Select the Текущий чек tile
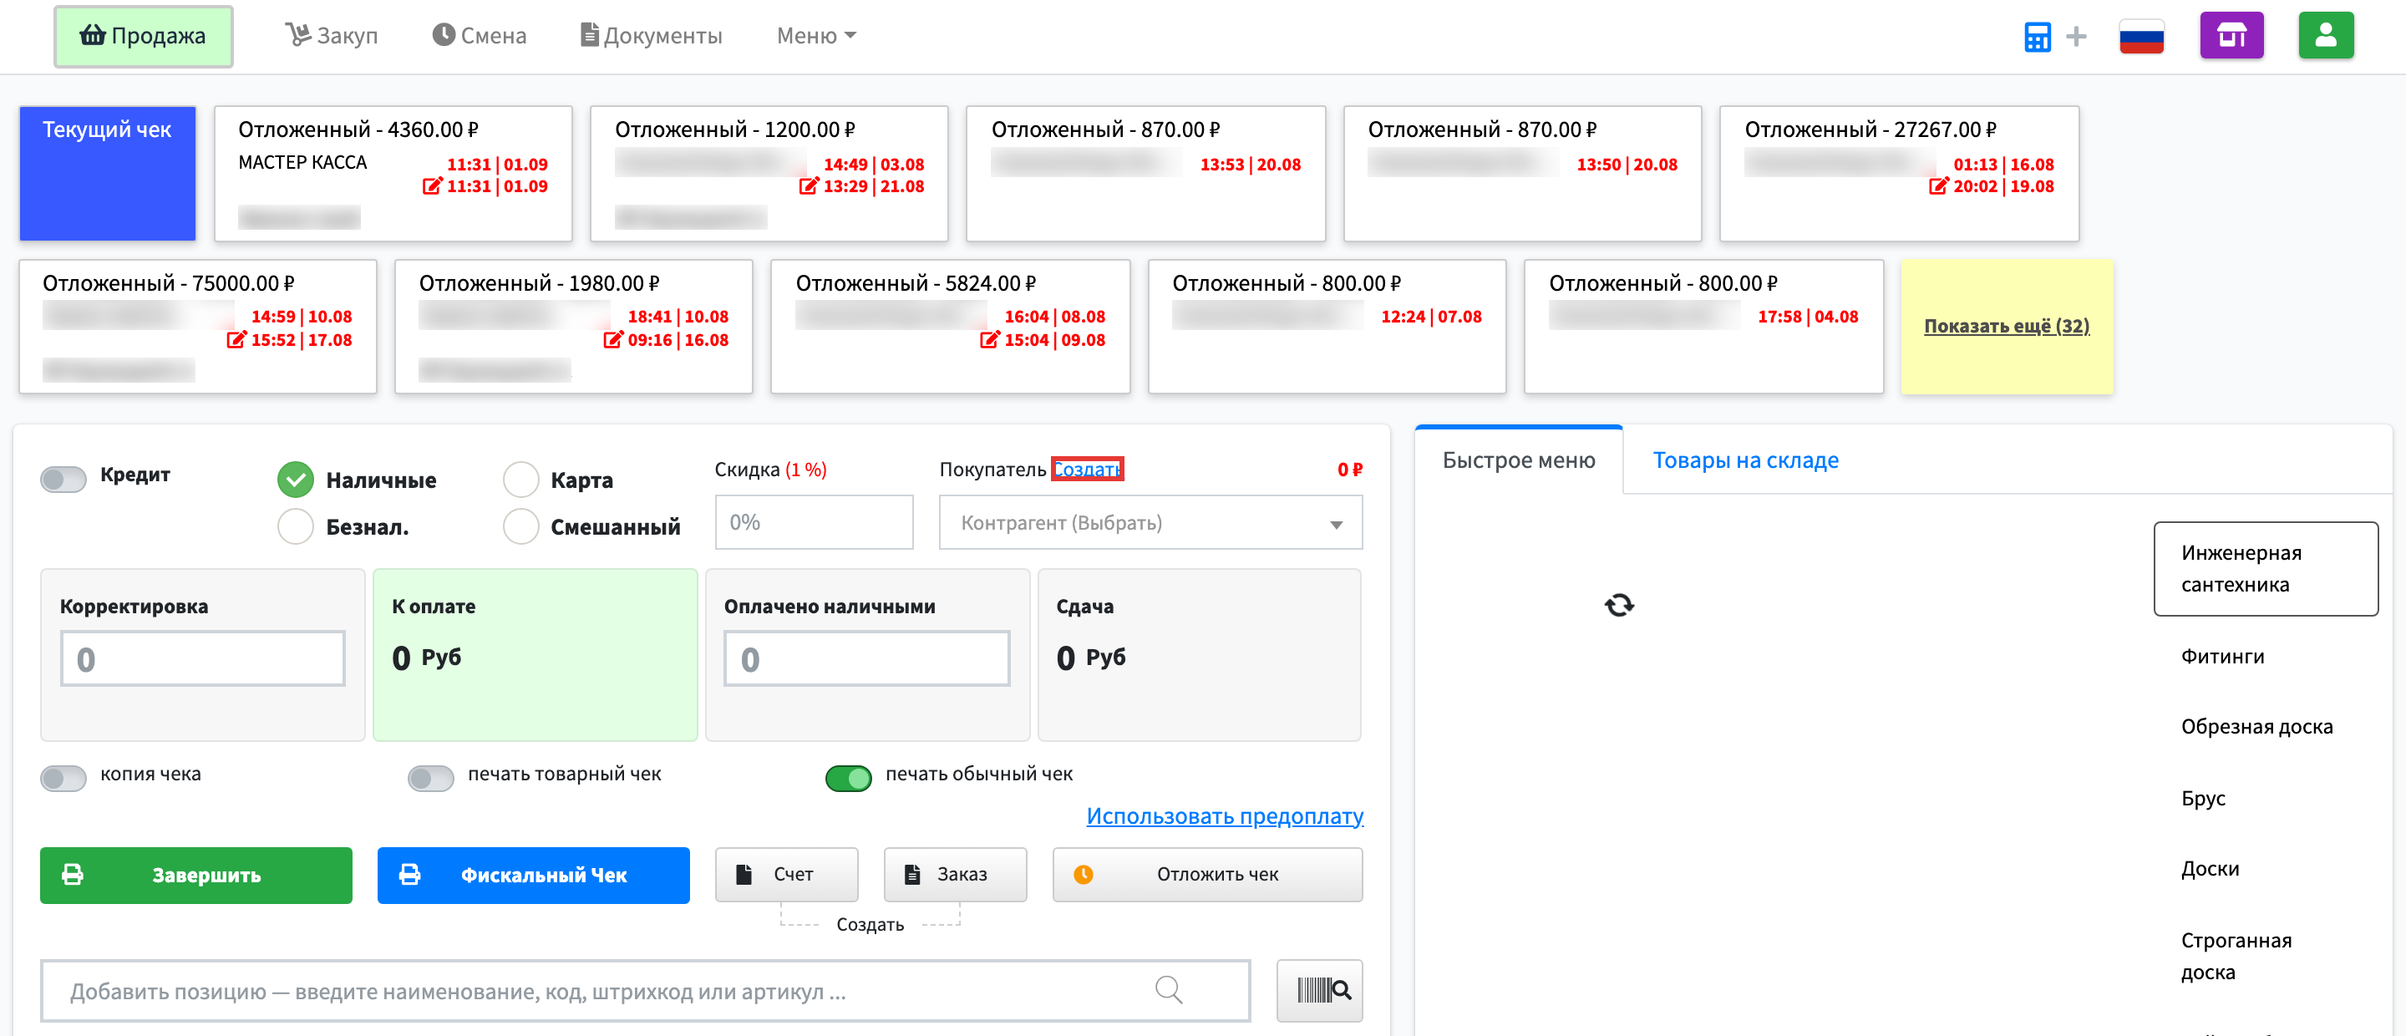2406x1036 pixels. pos(108,174)
